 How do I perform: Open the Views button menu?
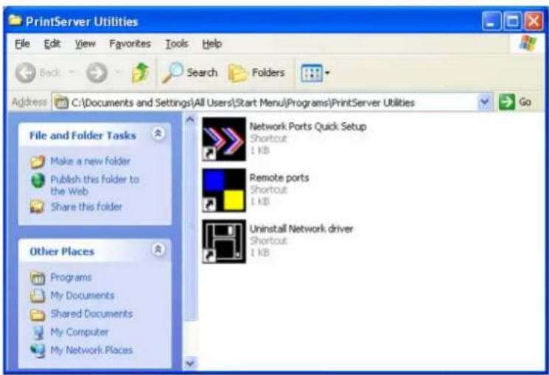coord(315,73)
